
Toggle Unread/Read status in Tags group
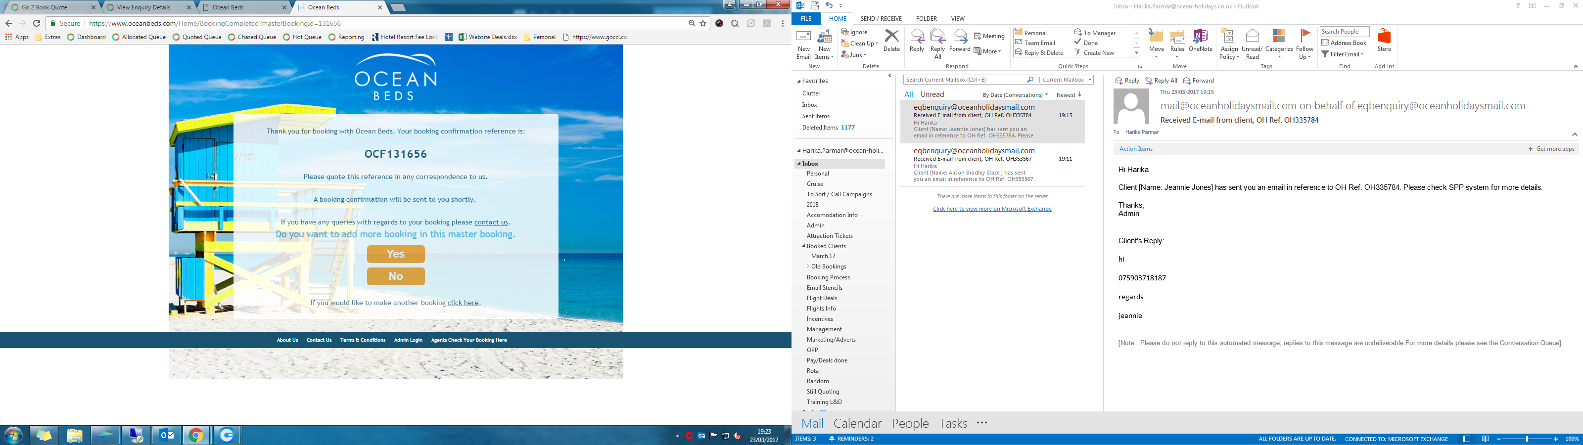pos(1252,44)
